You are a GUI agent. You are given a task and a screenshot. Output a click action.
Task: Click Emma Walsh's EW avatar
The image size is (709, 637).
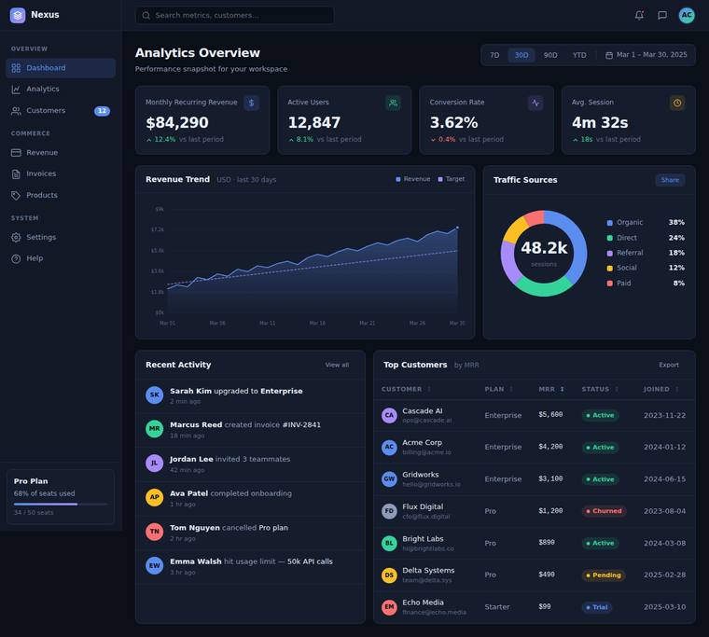coord(155,565)
